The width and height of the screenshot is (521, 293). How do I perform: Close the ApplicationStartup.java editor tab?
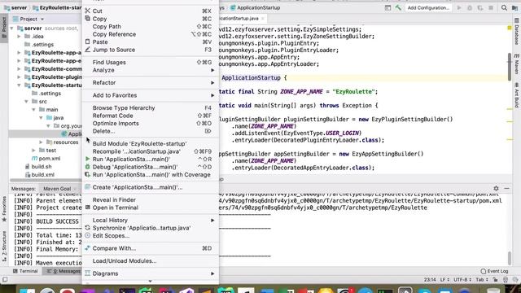click(x=262, y=19)
